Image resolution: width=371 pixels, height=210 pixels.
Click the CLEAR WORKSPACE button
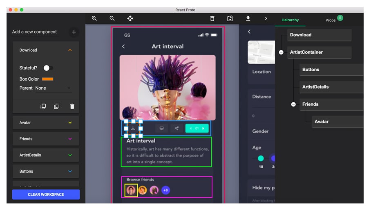click(x=46, y=194)
